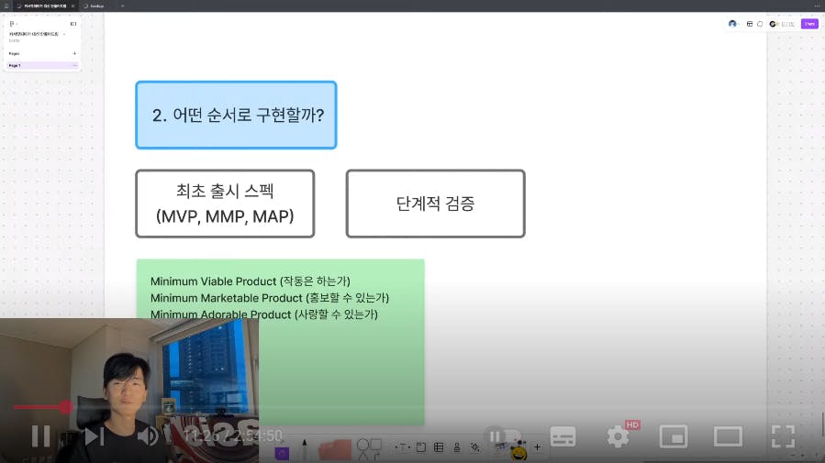The image size is (825, 463).
Task: Mute the video volume speaker icon
Action: 148,436
